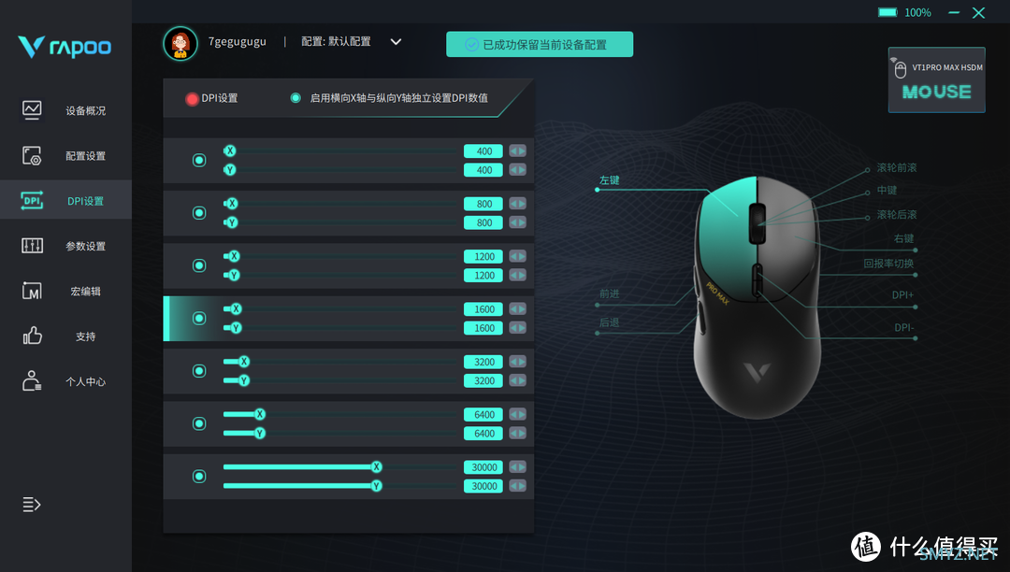Open the 参数设置 parameter sliders icon
Image resolution: width=1010 pixels, height=572 pixels.
32,246
